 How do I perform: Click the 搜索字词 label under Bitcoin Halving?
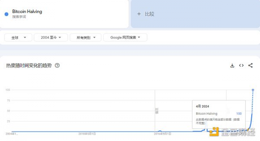tap(19, 17)
